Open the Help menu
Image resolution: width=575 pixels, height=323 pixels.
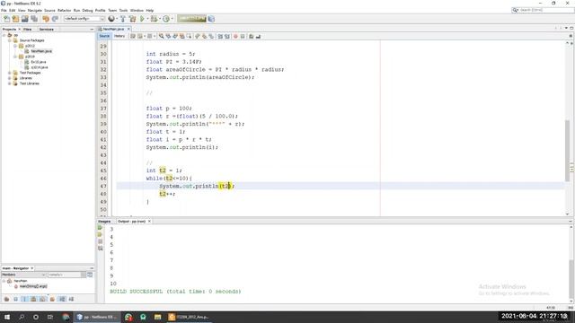tap(150, 10)
